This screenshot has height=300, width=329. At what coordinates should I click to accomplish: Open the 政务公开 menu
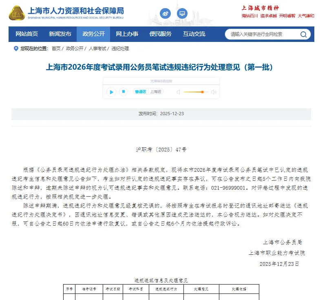click(x=93, y=34)
